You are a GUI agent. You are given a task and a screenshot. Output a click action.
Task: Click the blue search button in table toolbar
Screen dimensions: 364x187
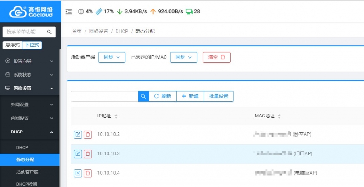point(144,96)
